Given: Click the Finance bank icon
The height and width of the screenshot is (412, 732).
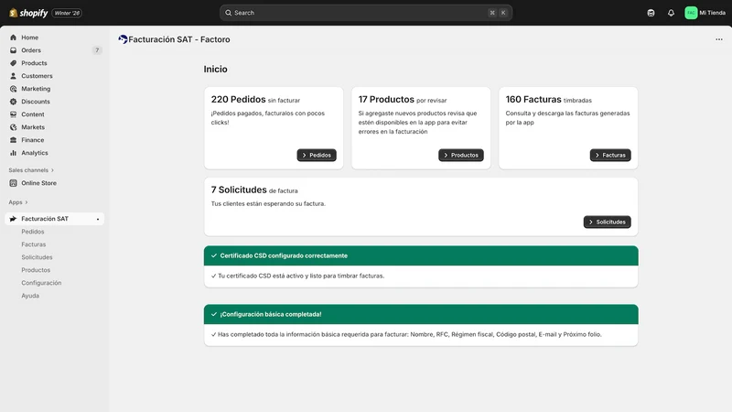Looking at the screenshot, I should (13, 140).
